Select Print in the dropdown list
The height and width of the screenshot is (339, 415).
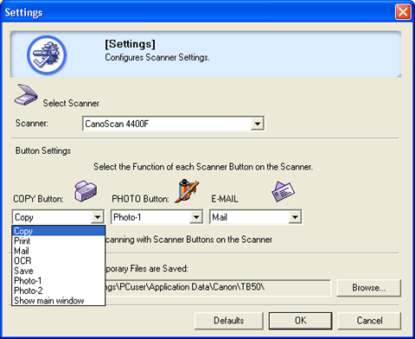point(58,240)
